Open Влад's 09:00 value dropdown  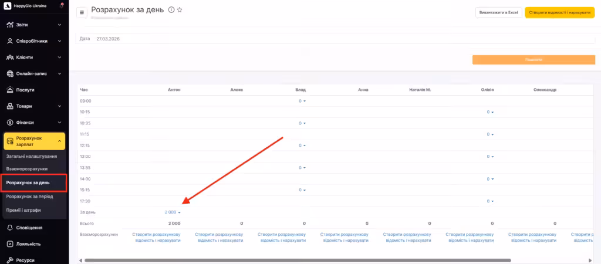point(302,101)
